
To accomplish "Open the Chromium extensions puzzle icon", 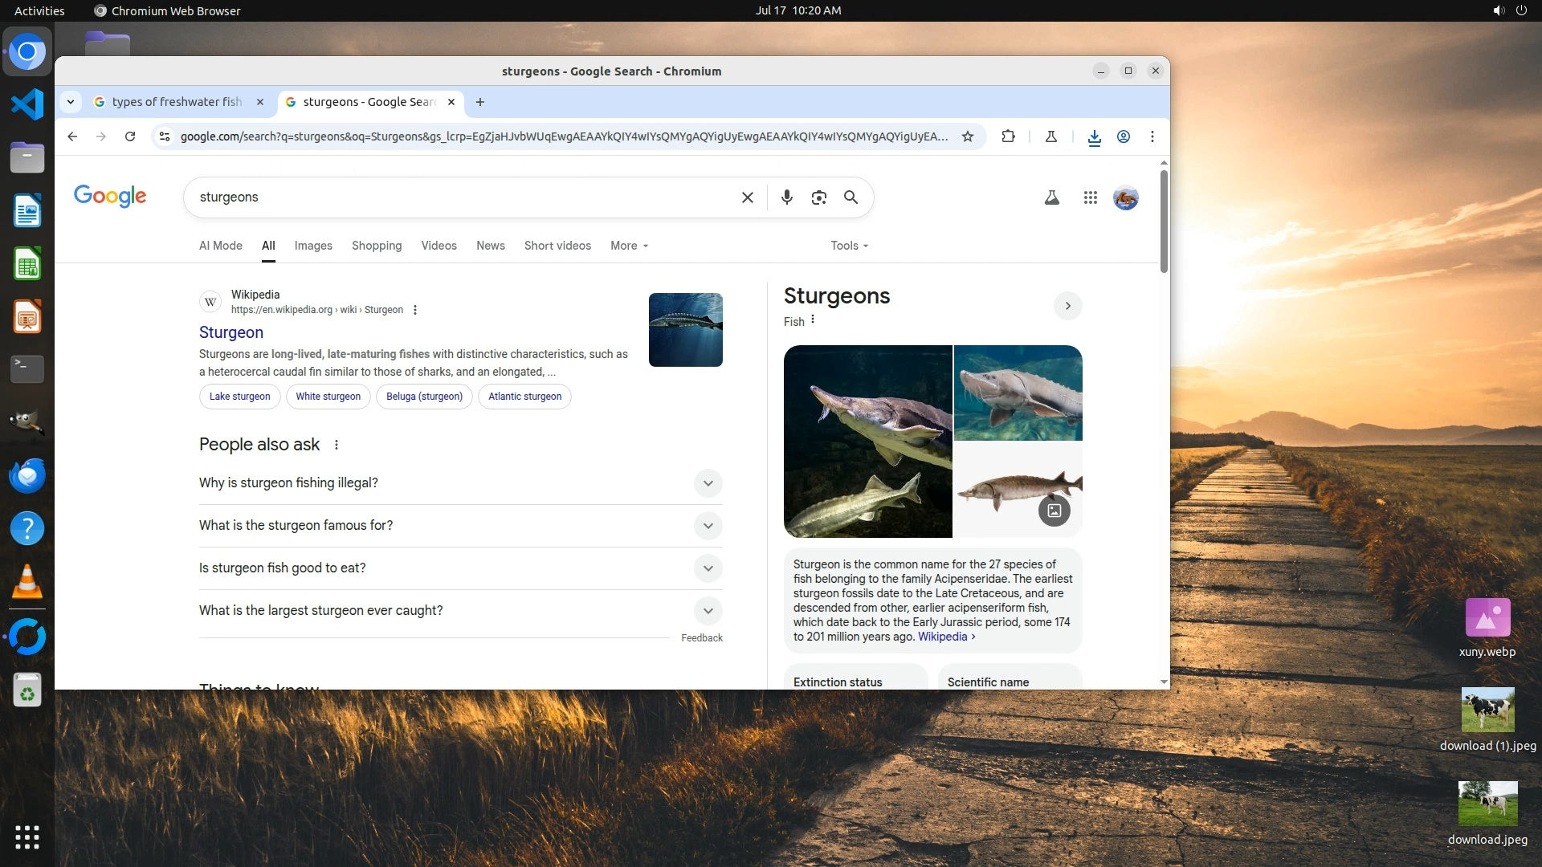I will click(x=1009, y=136).
